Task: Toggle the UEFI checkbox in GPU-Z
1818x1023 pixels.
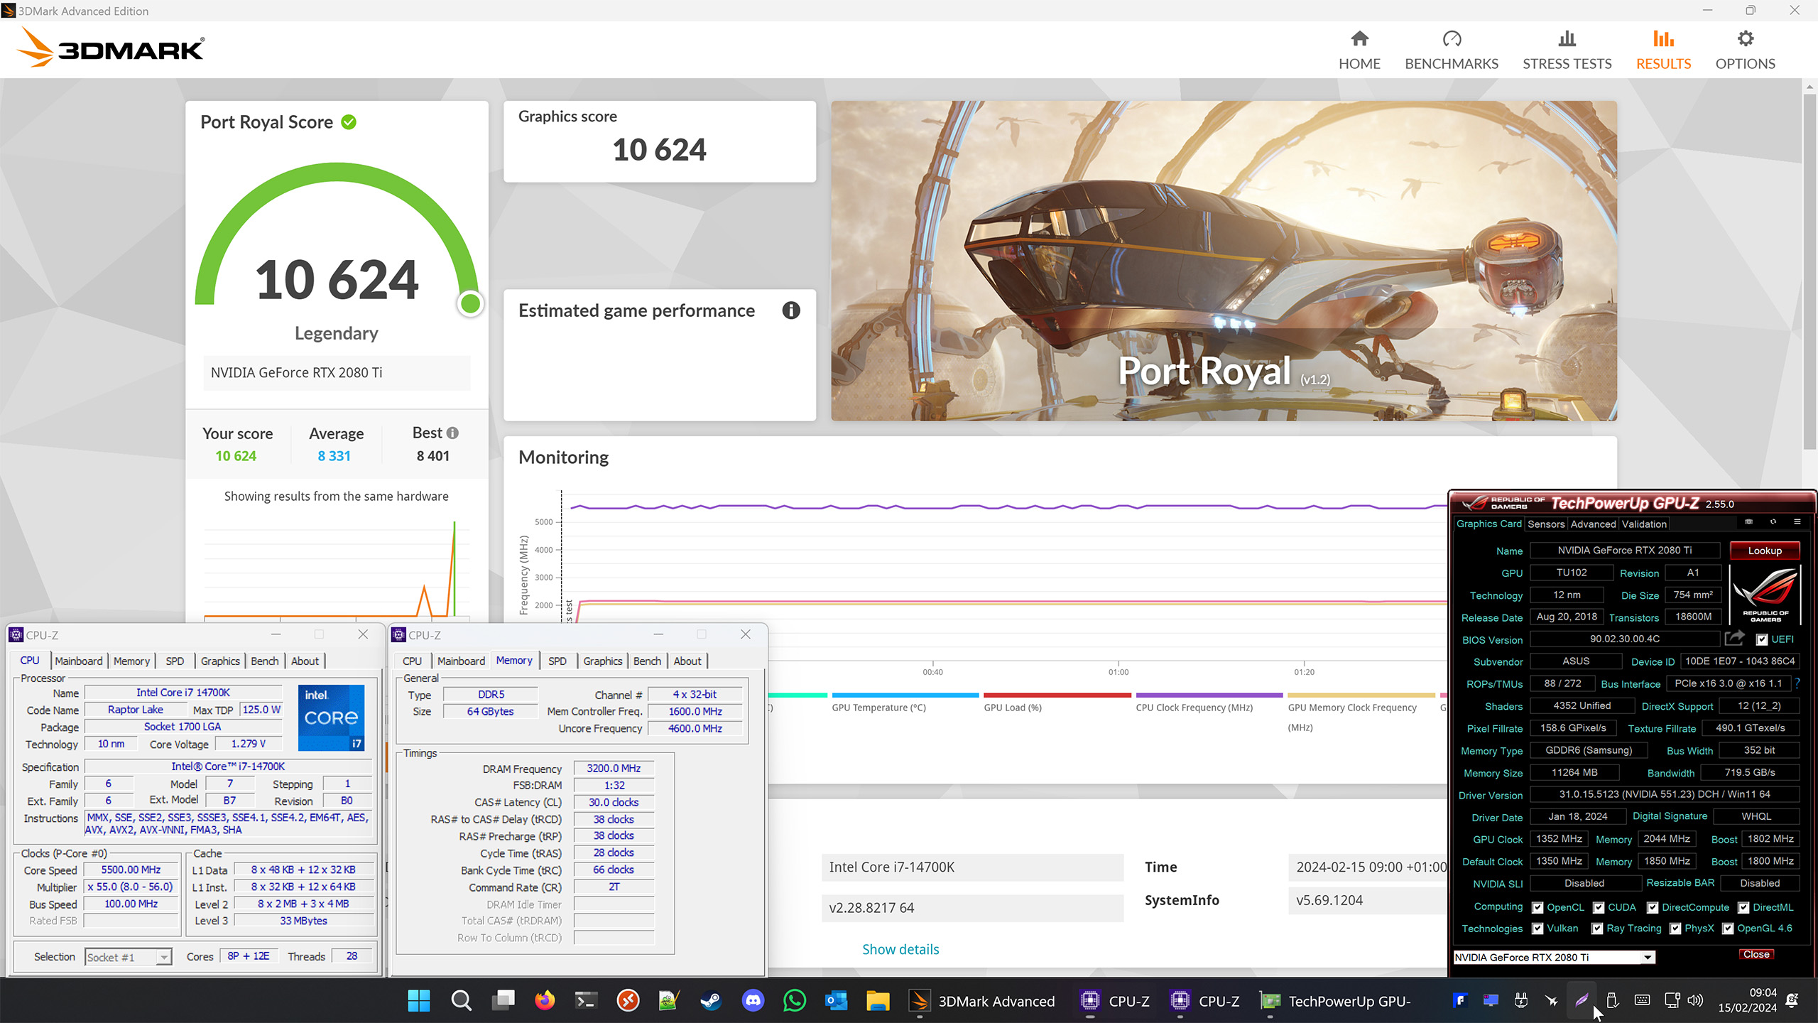Action: (1762, 639)
